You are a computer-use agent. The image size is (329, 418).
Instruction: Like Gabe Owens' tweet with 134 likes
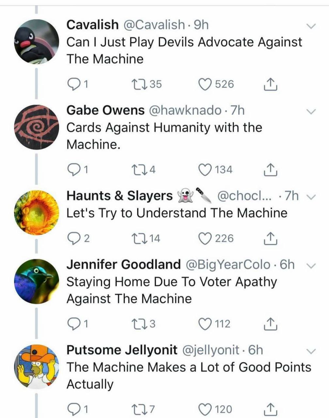point(205,170)
